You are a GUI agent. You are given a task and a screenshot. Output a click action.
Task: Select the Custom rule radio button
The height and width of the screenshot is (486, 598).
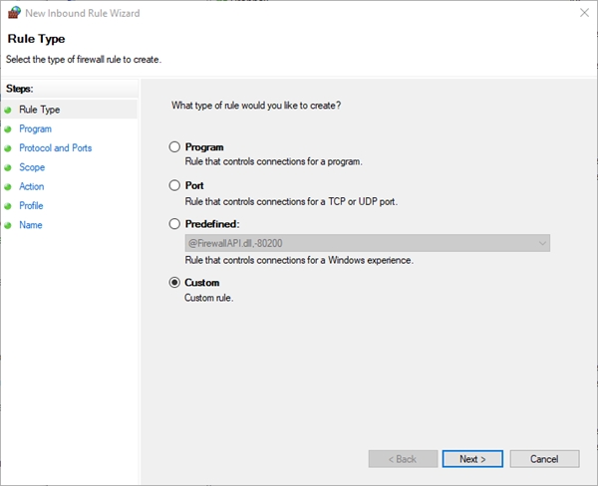click(x=175, y=283)
